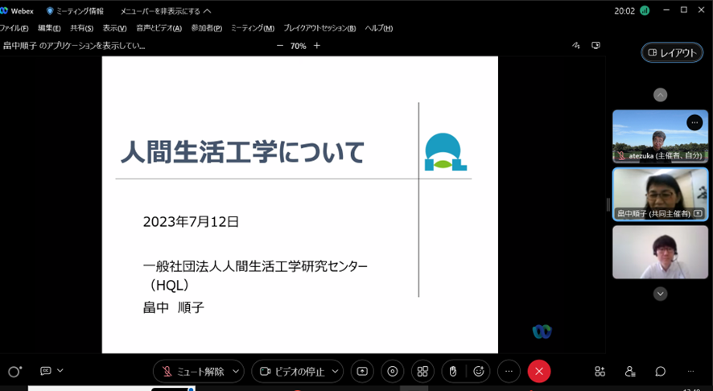Screen dimensions: 713x391
Task: Open the breakout sessions grid icon
Action: pyautogui.click(x=422, y=371)
